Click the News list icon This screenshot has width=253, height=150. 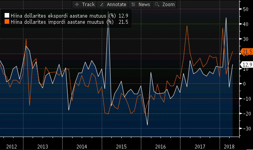click(x=133, y=5)
